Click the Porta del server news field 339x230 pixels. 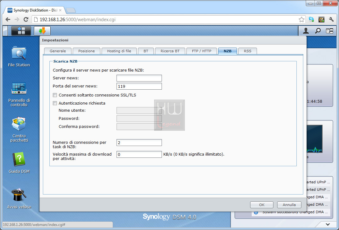[139, 86]
